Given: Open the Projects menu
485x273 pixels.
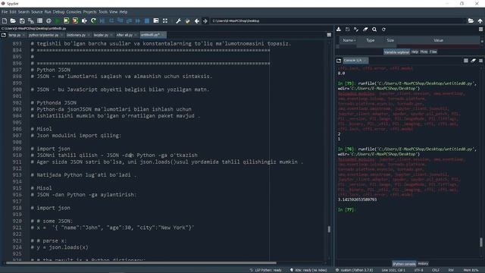Looking at the screenshot, I should pos(89,12).
